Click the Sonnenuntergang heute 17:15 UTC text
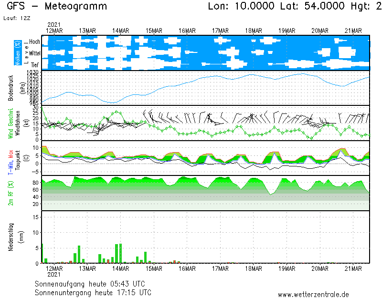382x298 pixels. [x=93, y=292]
